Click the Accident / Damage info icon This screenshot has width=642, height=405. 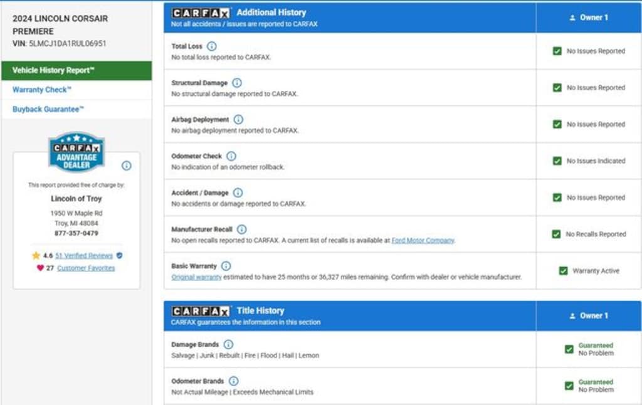click(238, 192)
